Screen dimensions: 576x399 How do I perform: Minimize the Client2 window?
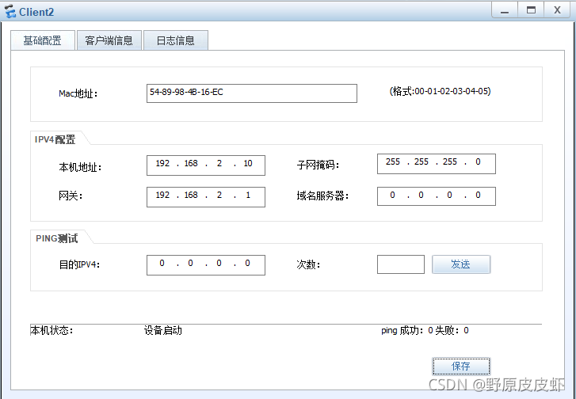click(x=505, y=10)
